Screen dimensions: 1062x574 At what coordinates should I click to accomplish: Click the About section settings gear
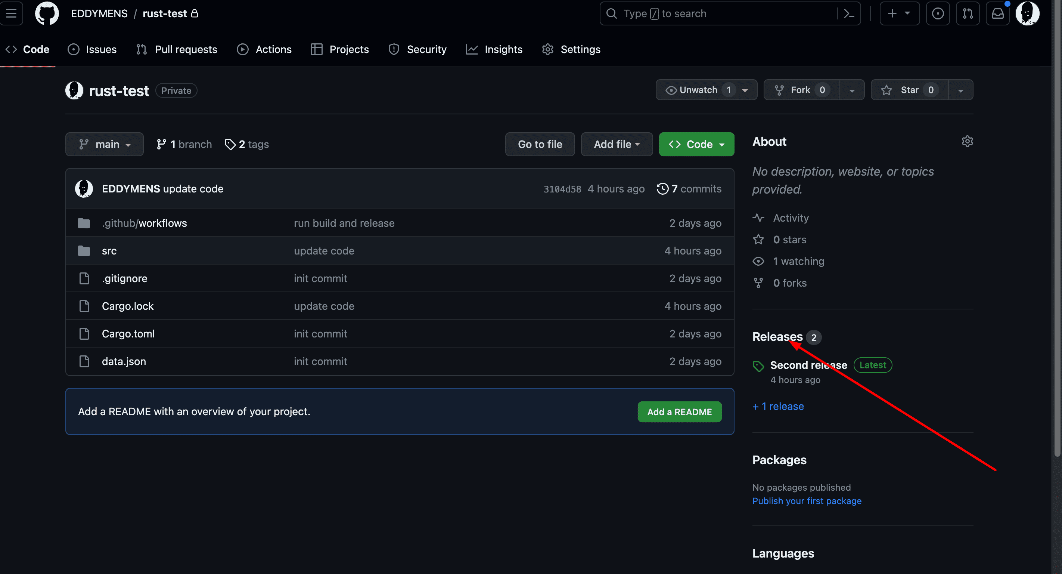point(967,142)
